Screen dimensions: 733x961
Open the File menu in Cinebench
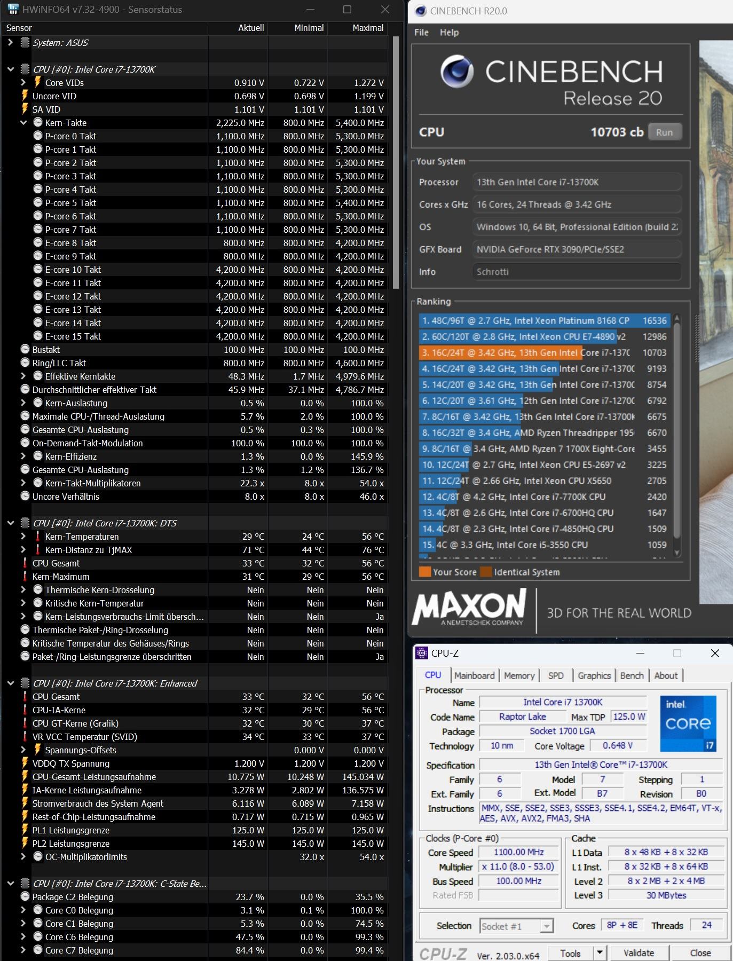421,33
